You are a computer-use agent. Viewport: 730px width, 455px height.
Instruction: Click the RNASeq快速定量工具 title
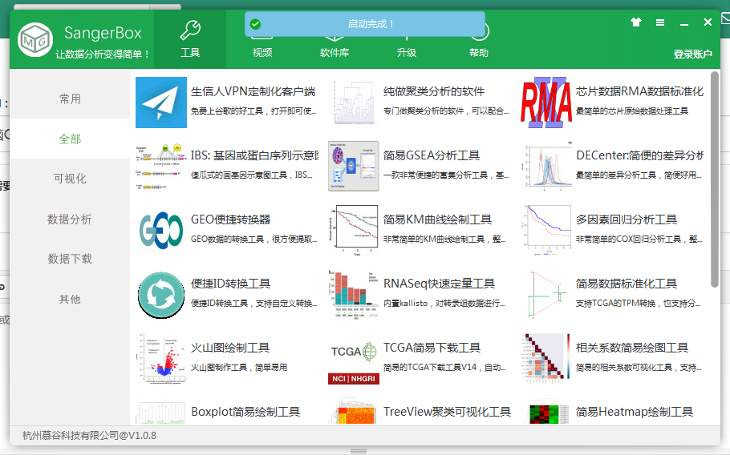click(439, 284)
